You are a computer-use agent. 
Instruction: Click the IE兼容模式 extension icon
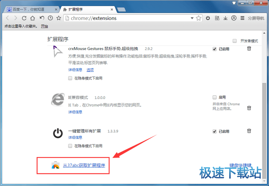(x=58, y=99)
